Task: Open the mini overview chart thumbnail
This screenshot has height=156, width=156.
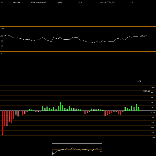Action: 77,149
